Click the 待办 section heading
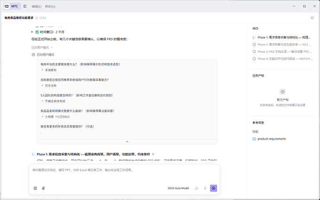320x200 pixels. click(255, 29)
